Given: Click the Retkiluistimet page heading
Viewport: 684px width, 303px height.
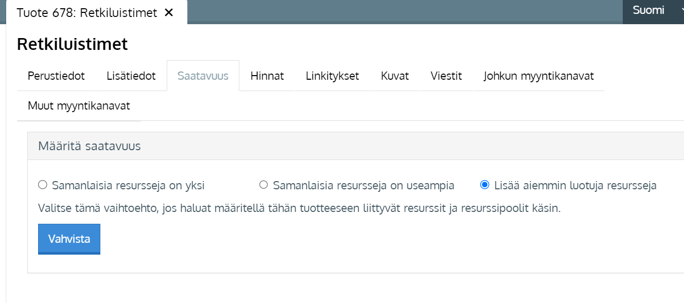Looking at the screenshot, I should click(x=72, y=44).
